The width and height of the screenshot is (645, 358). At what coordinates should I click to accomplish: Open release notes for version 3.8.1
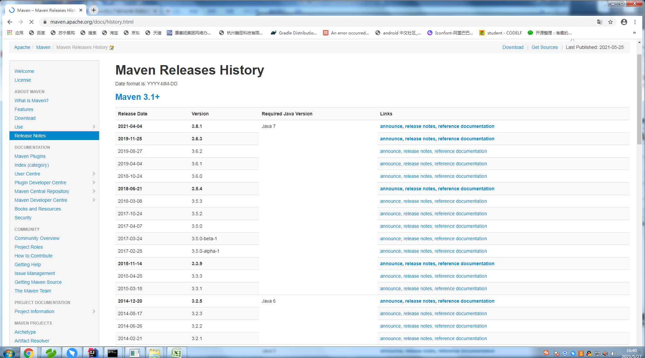click(x=420, y=126)
